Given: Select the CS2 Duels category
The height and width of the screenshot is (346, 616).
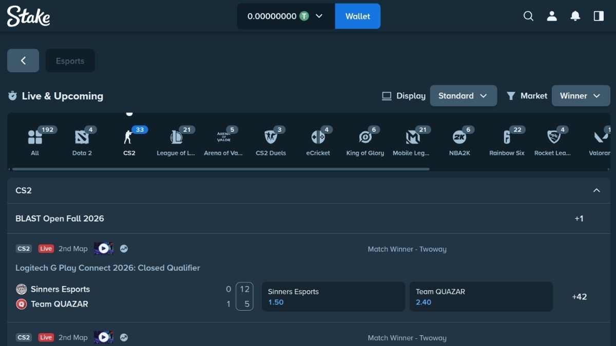Looking at the screenshot, I should pos(271,141).
